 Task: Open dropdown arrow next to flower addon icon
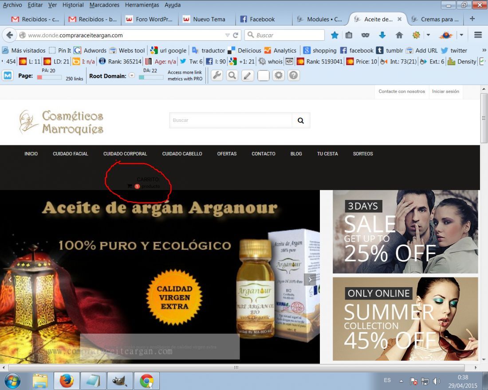pyautogui.click(x=428, y=35)
